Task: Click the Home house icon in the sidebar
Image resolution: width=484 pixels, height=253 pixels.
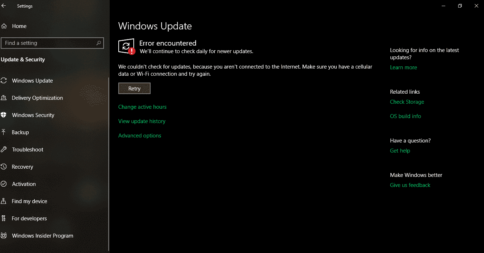Action: pyautogui.click(x=4, y=26)
